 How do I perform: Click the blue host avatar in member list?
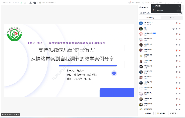tap(141, 23)
